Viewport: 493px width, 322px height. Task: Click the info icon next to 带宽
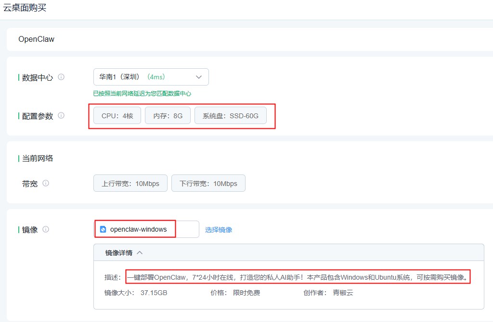coord(46,183)
